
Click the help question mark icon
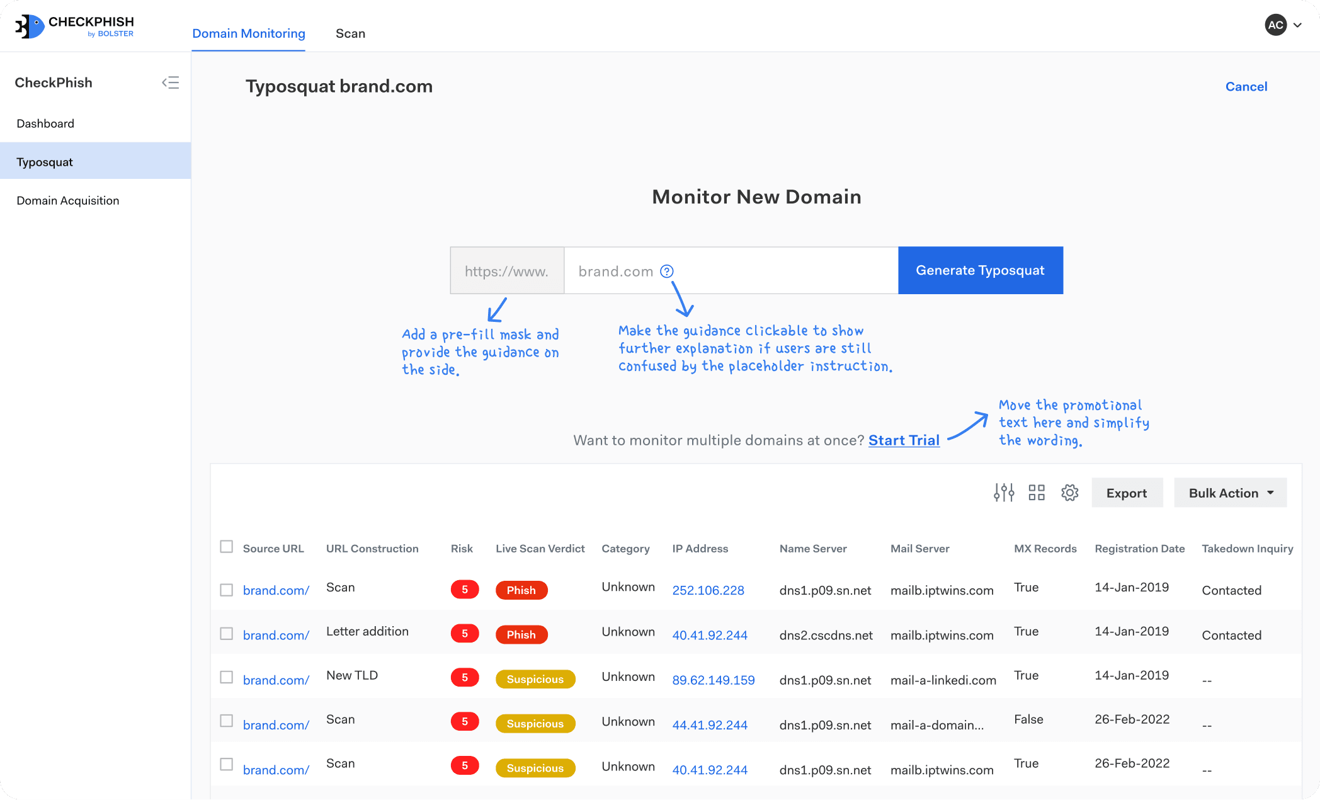pyautogui.click(x=667, y=271)
